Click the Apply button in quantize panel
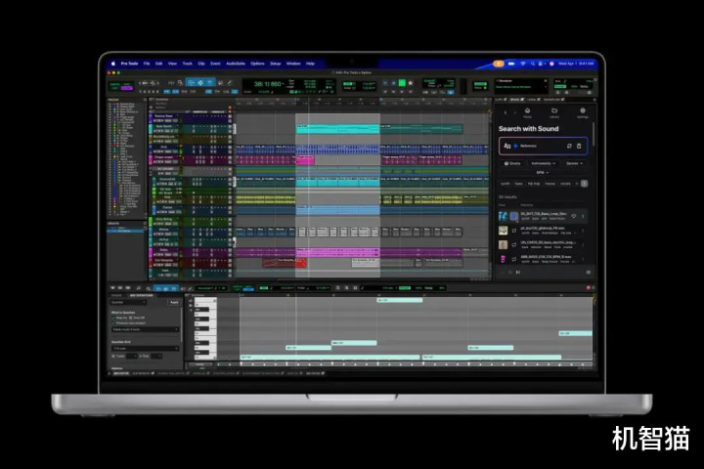Viewport: 704px width, 469px height. [x=173, y=302]
